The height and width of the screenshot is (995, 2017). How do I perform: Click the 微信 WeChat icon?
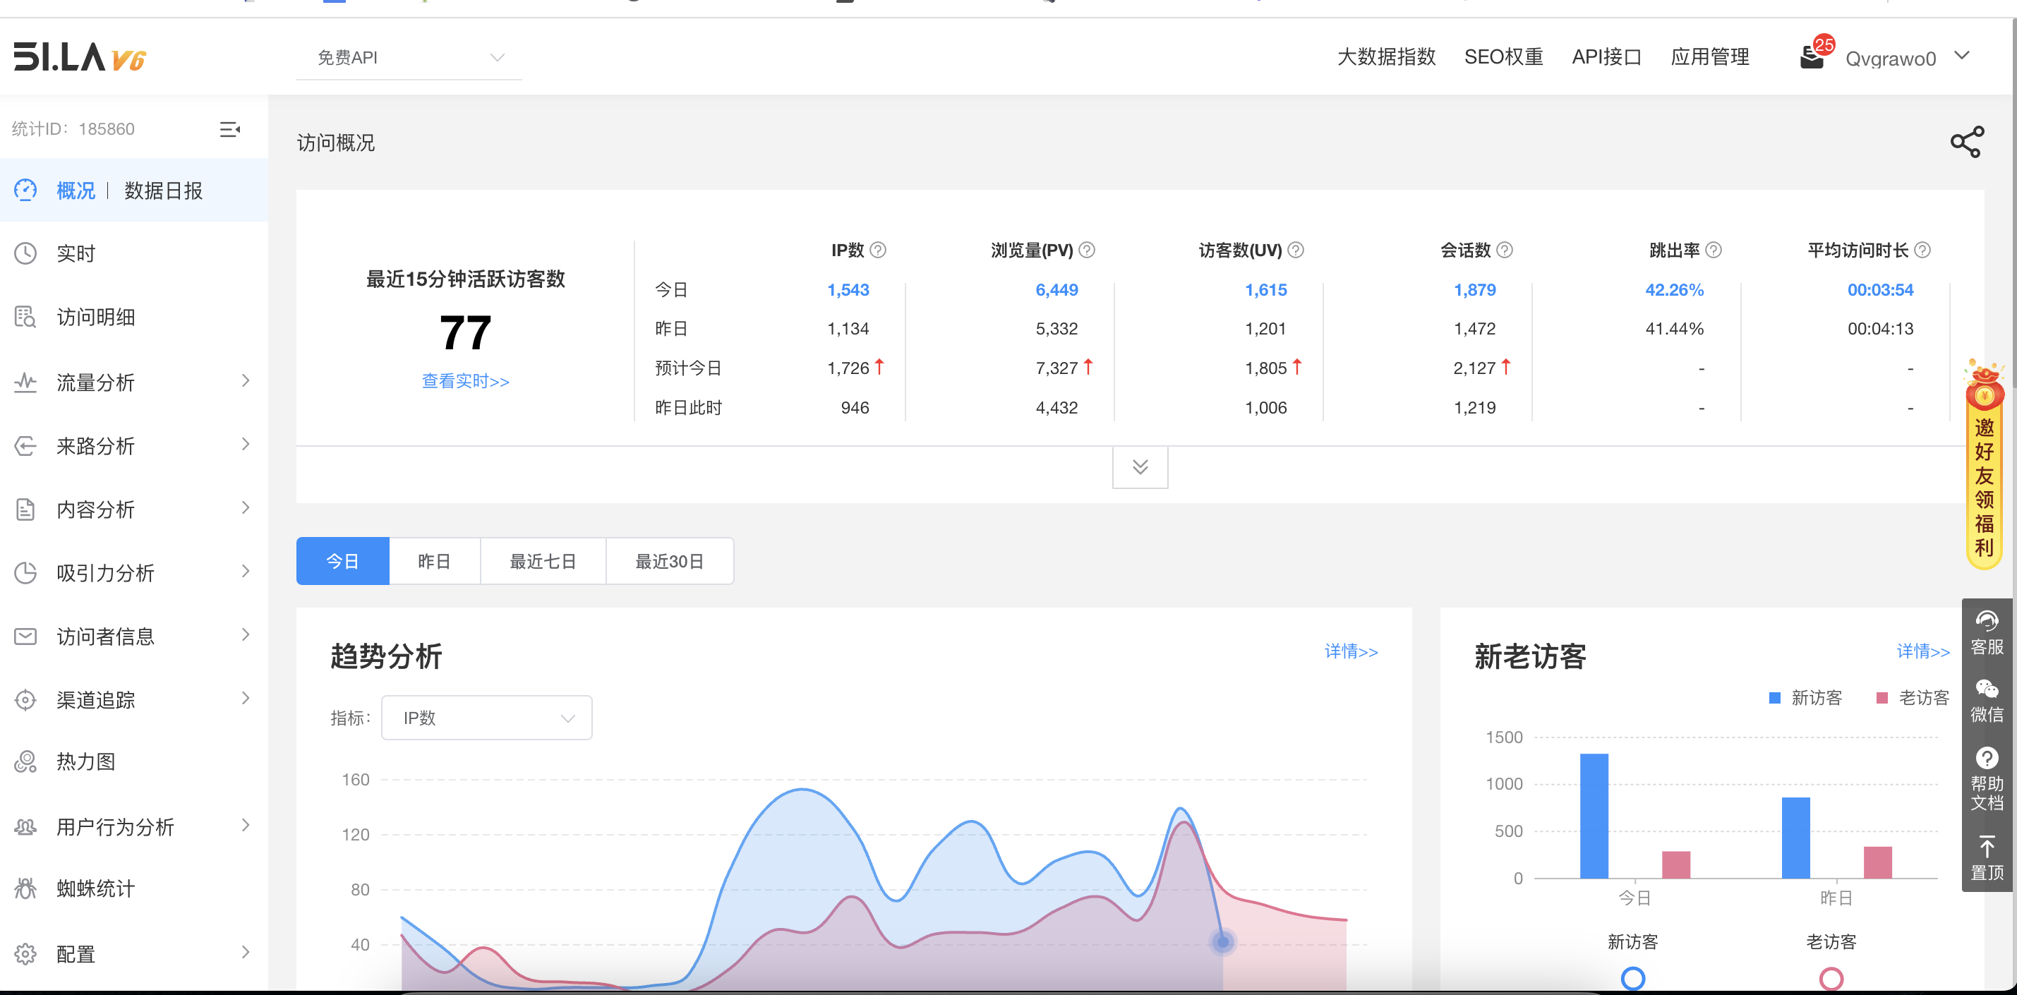click(1987, 700)
